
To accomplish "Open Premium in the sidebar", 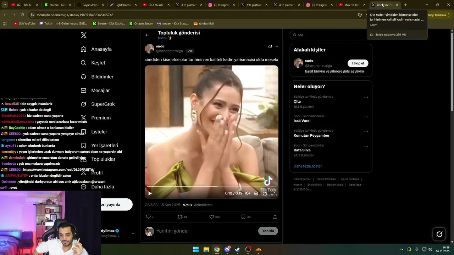I will [x=95, y=118].
